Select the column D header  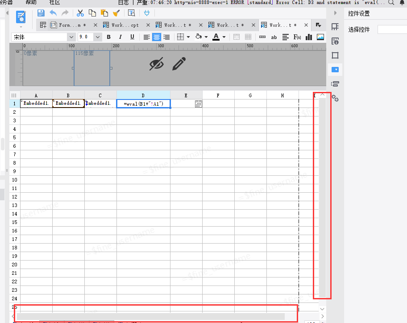click(143, 95)
